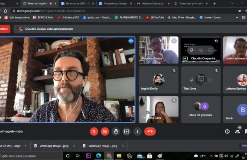The image size is (247, 160).
Task: Open Microsoft Edge from the taskbar
Action: 98,156
